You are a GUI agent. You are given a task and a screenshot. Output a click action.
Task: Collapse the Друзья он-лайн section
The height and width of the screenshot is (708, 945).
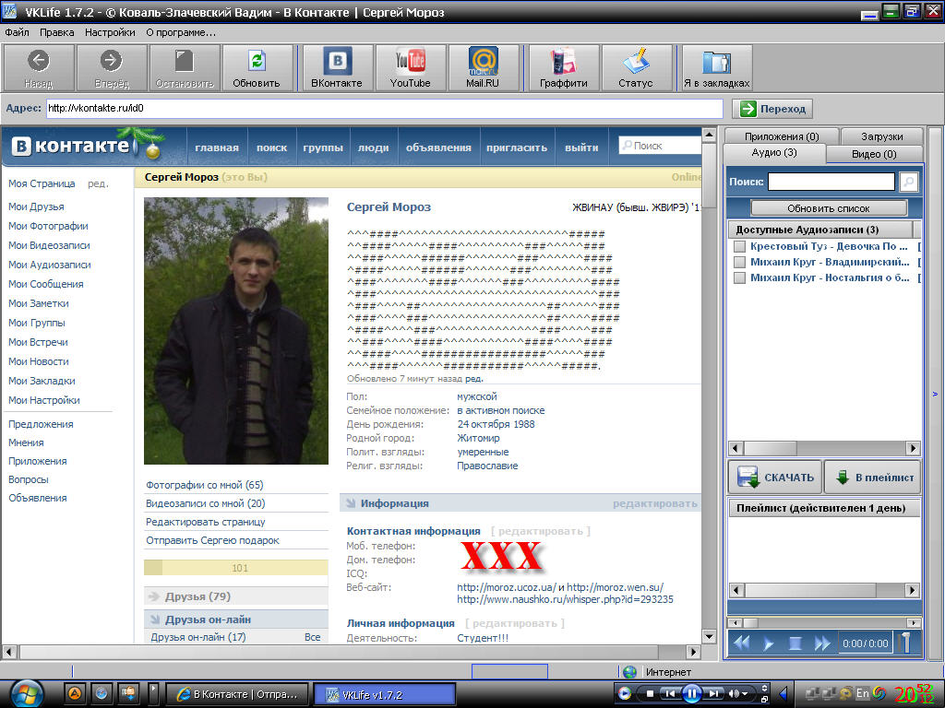pos(154,619)
